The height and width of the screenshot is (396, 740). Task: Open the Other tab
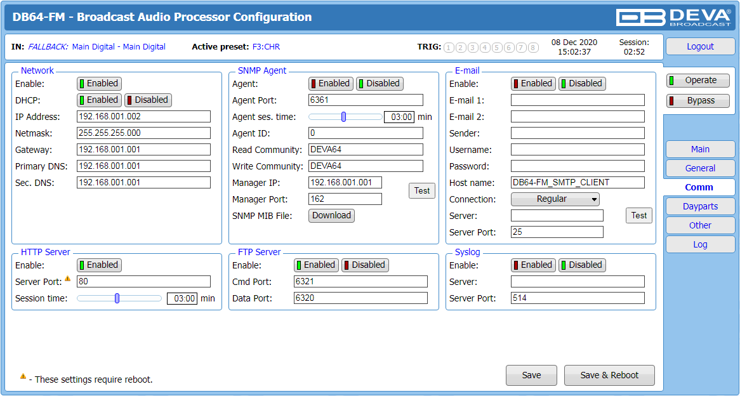pos(701,226)
